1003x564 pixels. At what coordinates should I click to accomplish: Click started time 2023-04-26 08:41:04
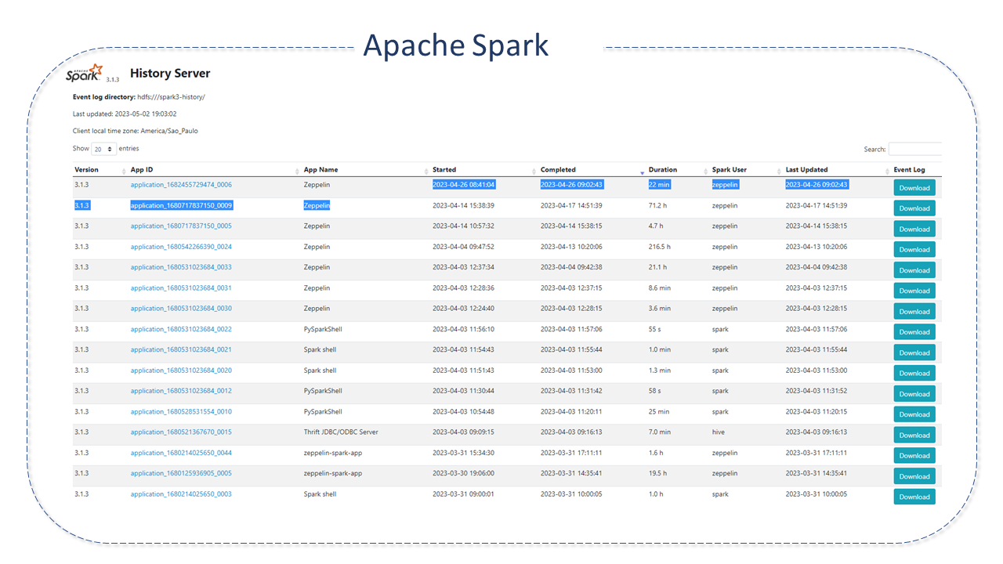pos(464,185)
